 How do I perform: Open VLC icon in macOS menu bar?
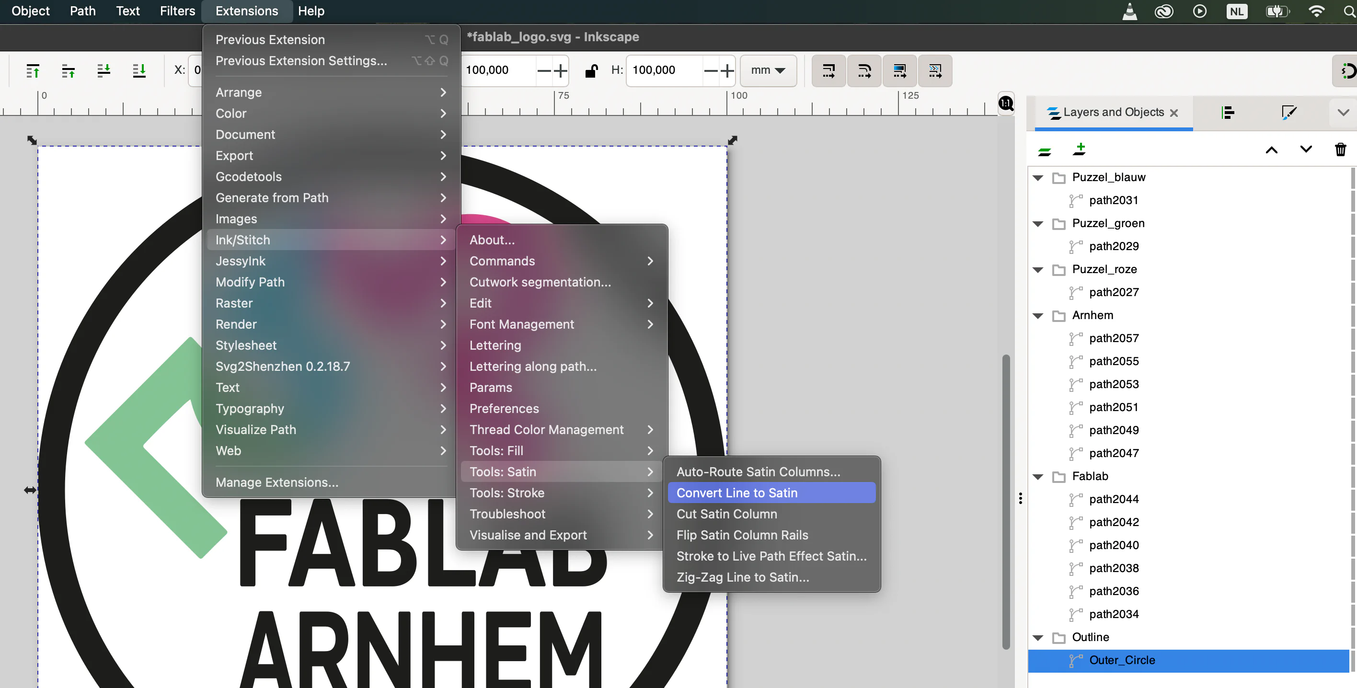click(1129, 11)
